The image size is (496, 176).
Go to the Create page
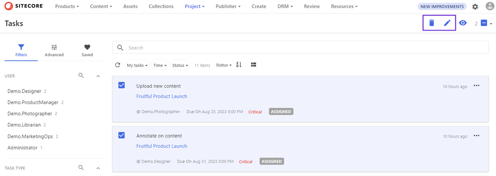(x=259, y=6)
